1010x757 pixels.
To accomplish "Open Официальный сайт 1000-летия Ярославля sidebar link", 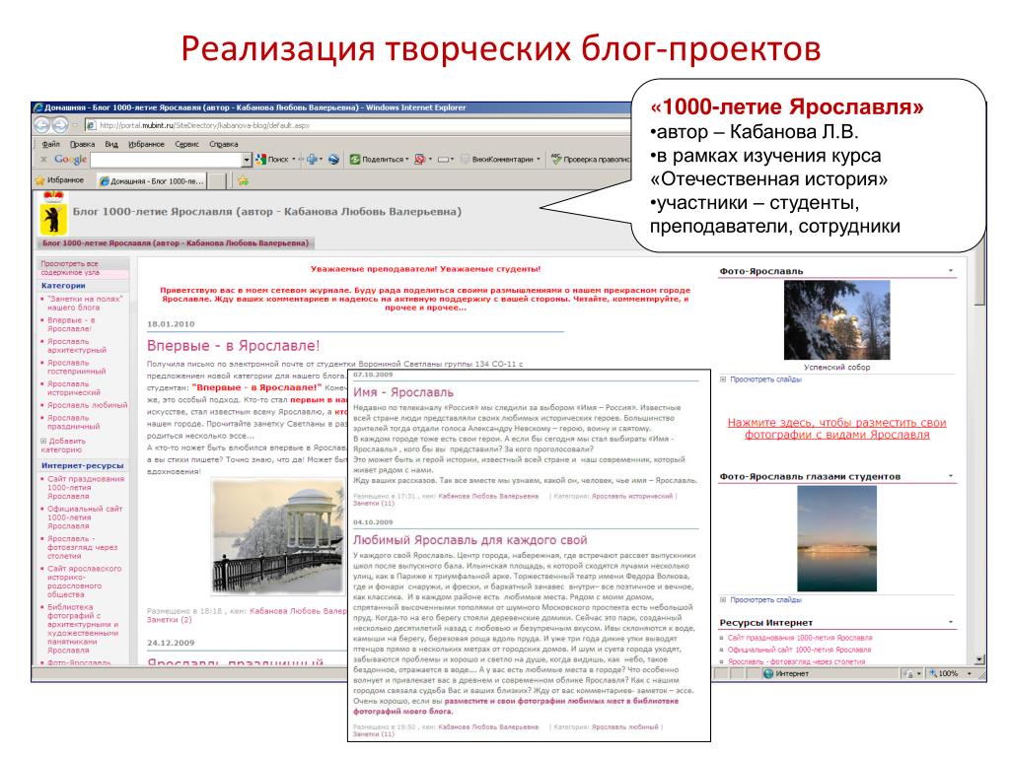I will coord(85,516).
